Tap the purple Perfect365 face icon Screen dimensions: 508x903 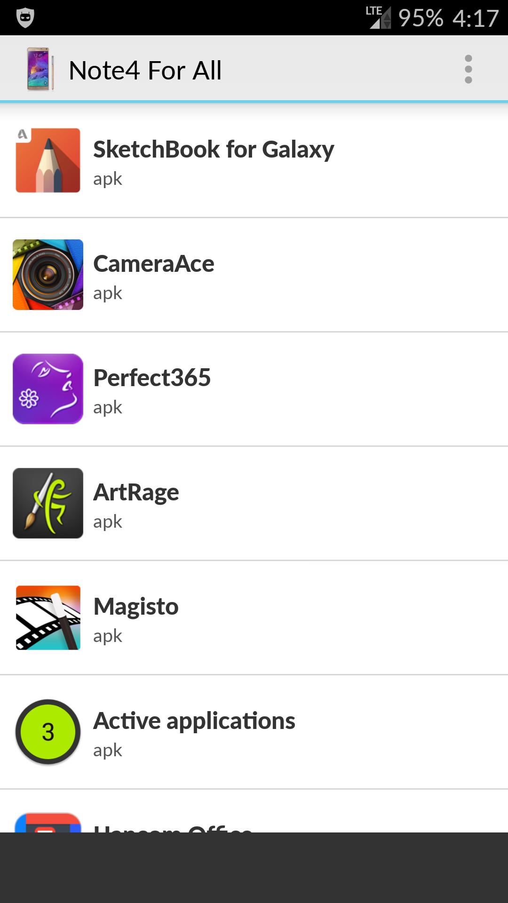pos(48,389)
